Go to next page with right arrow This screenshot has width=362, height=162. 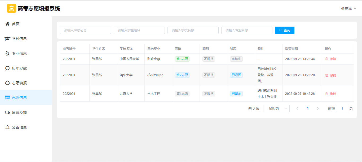pyautogui.click(x=318, y=109)
